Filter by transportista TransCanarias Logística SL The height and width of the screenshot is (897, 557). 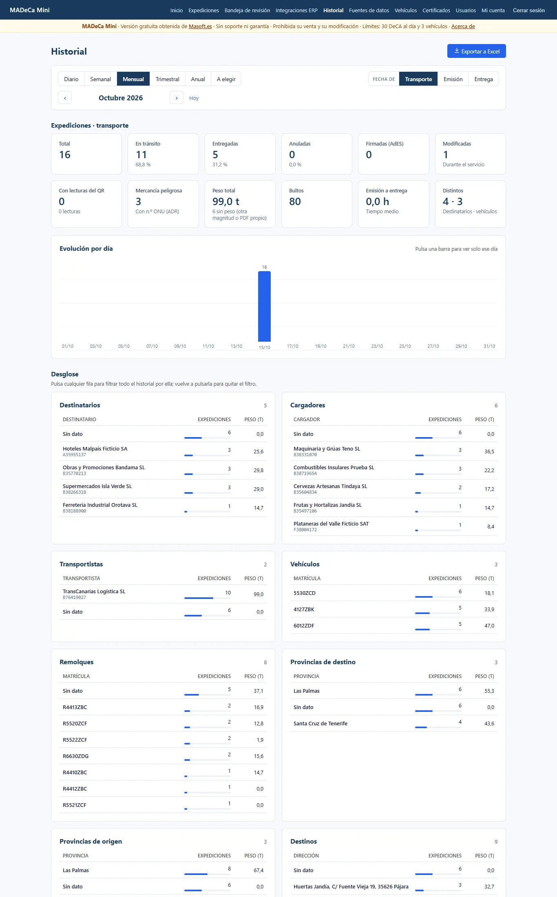(x=163, y=594)
